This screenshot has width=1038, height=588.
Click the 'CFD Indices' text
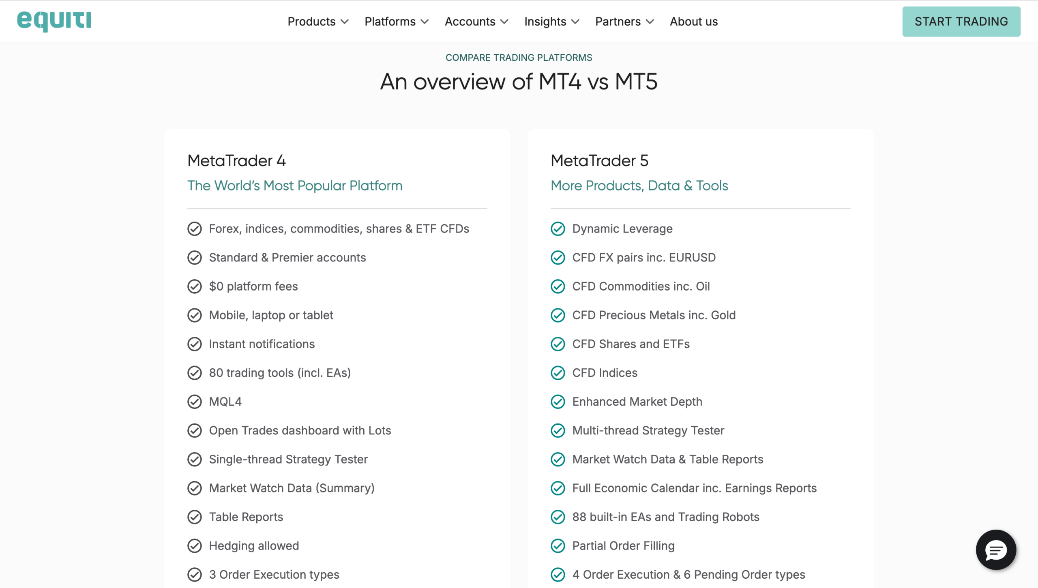[x=605, y=373]
